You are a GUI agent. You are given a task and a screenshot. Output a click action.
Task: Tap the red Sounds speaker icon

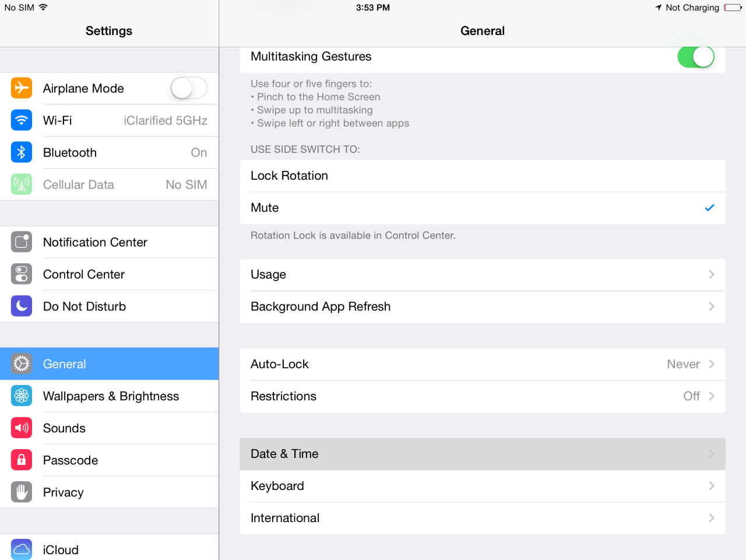tap(22, 428)
